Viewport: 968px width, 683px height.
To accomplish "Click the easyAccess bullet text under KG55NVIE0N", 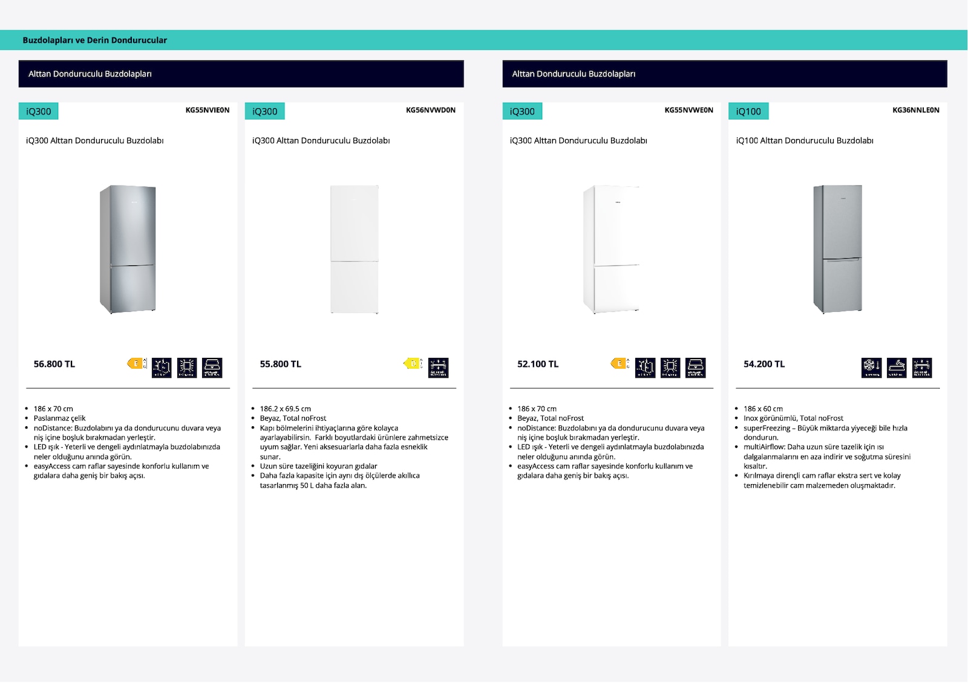I will coord(121,471).
